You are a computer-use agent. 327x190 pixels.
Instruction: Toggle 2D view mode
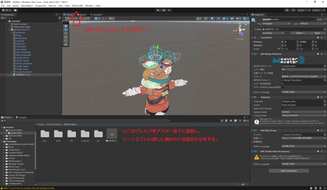(206, 18)
